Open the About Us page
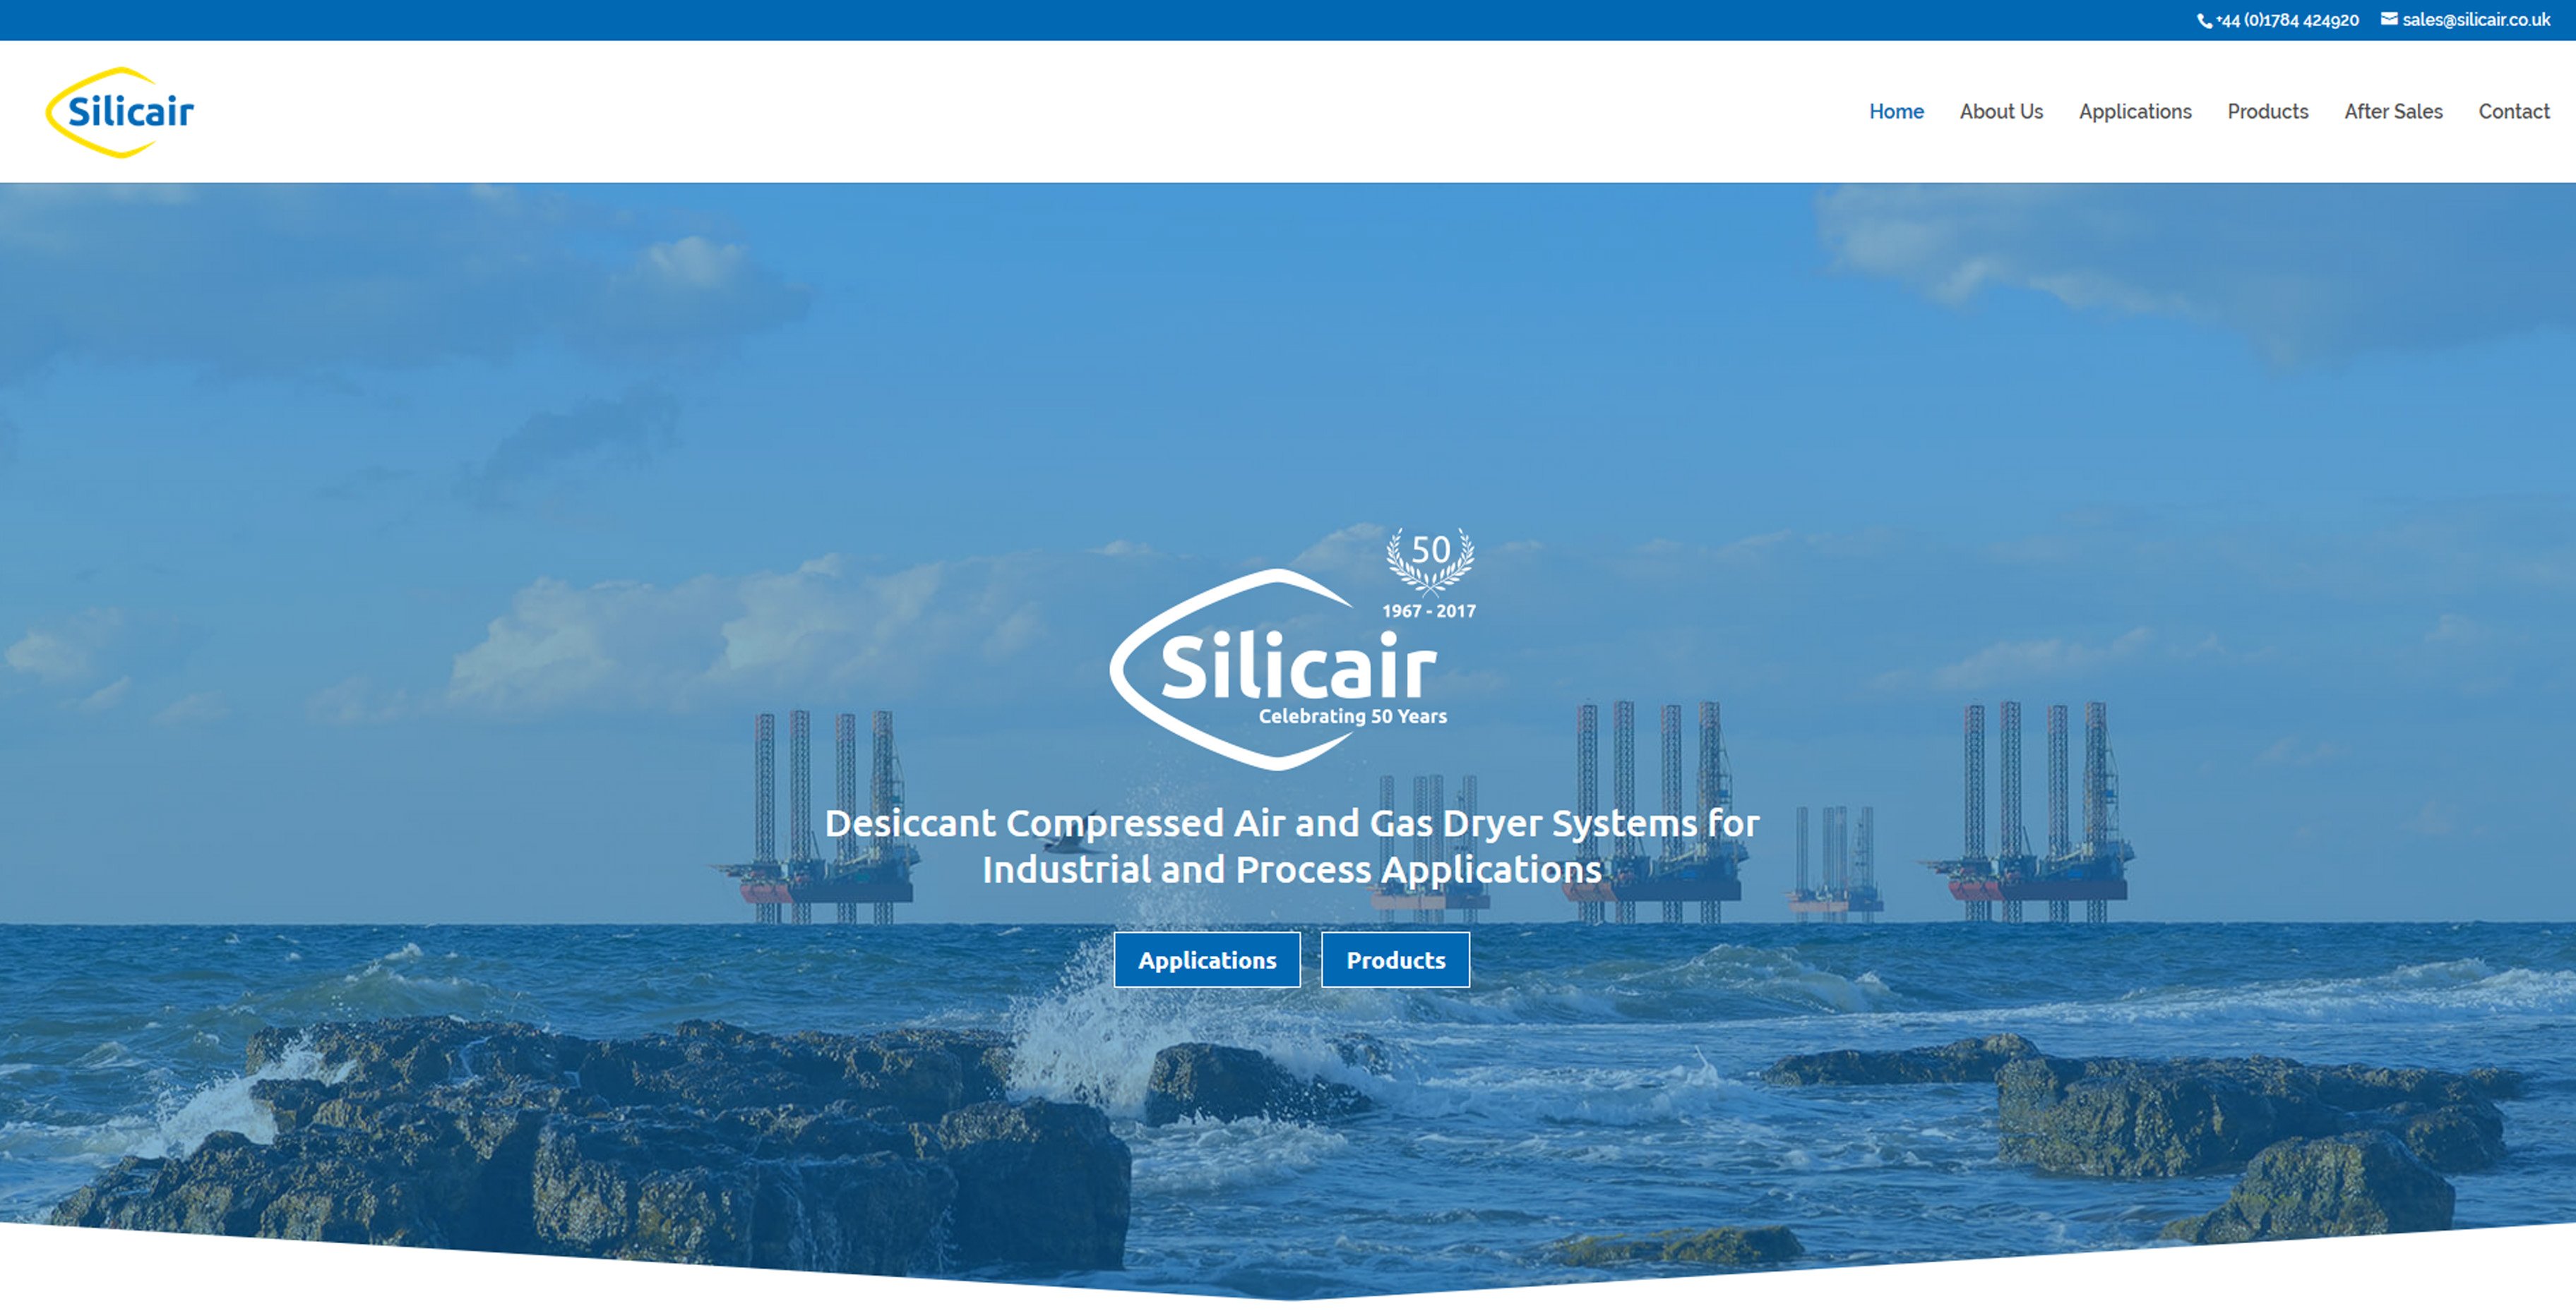 [2002, 112]
